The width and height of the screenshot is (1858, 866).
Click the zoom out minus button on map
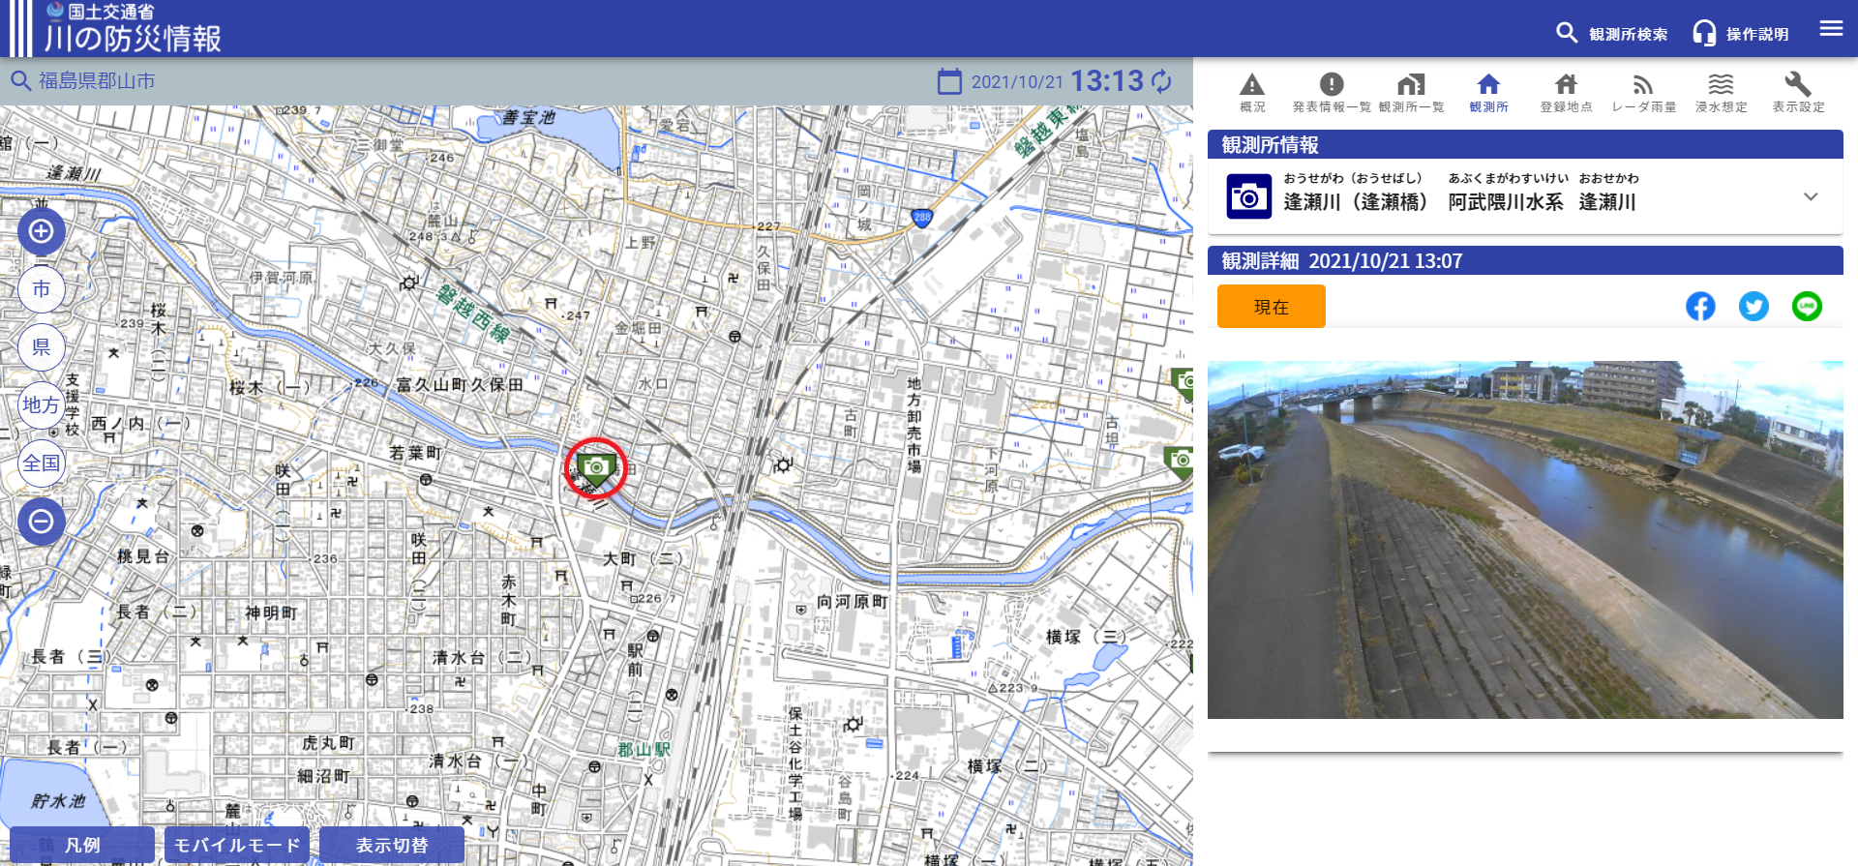(x=42, y=522)
